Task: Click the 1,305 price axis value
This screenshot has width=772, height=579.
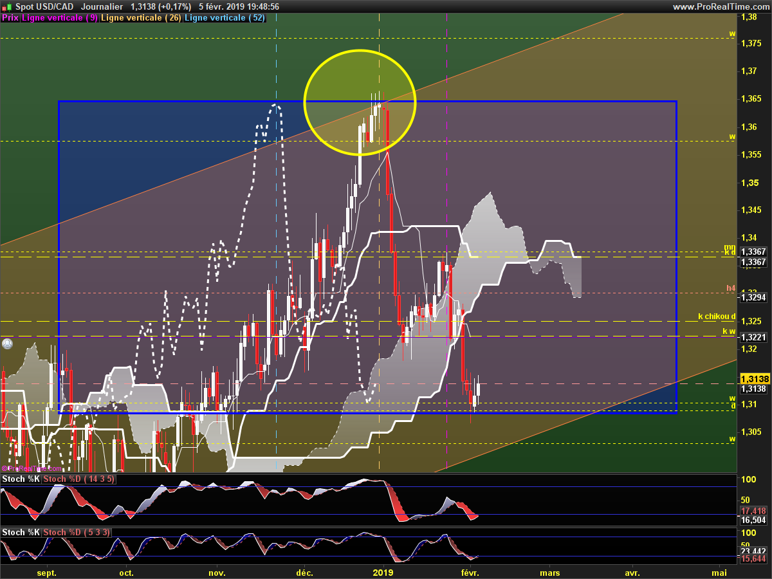Action: (750, 432)
